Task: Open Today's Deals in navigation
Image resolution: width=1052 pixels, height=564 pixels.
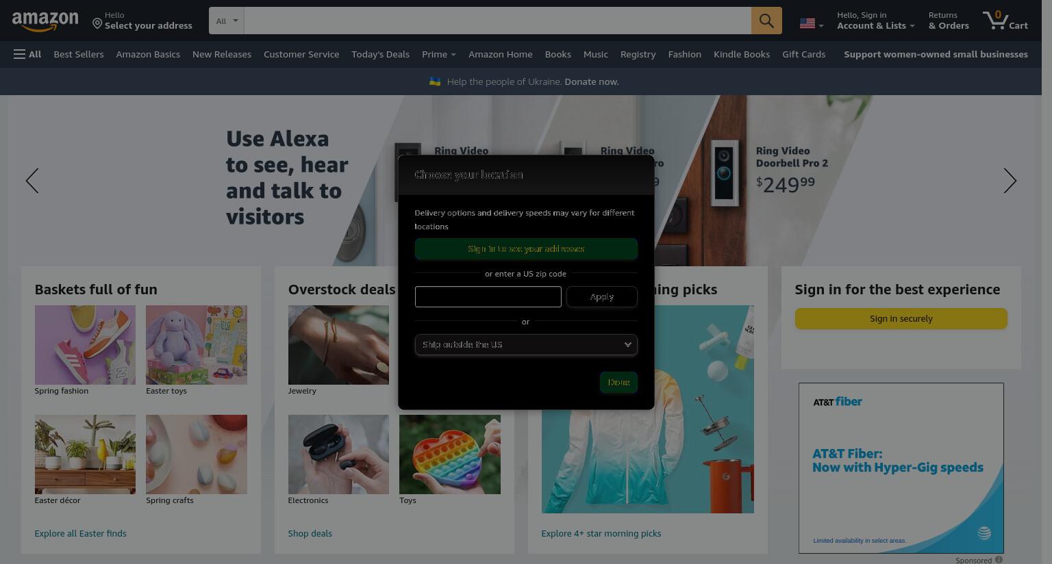Action: (380, 54)
